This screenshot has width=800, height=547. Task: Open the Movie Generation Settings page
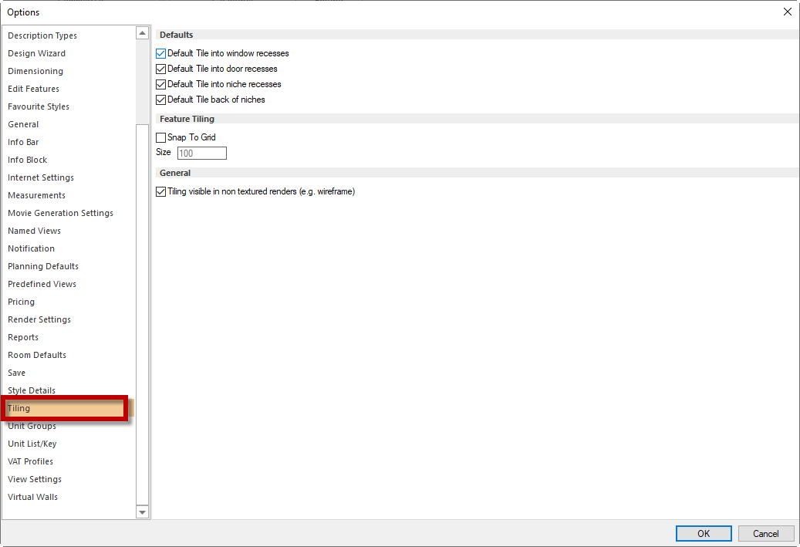(x=60, y=212)
